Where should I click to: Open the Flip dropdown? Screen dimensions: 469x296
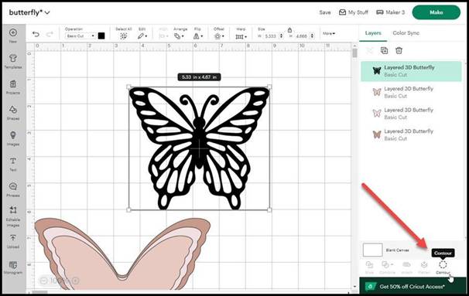tap(197, 36)
